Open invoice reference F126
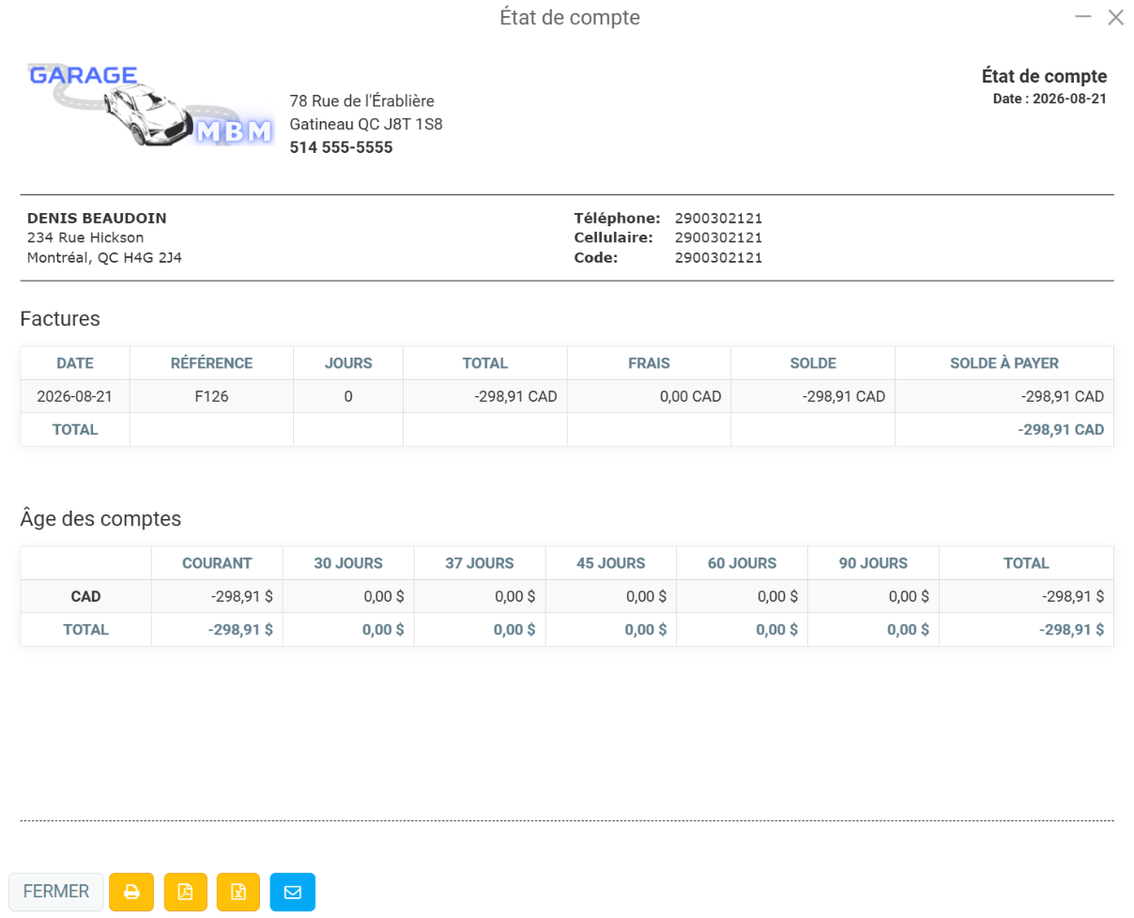Viewport: 1134px width, 918px height. pos(211,396)
